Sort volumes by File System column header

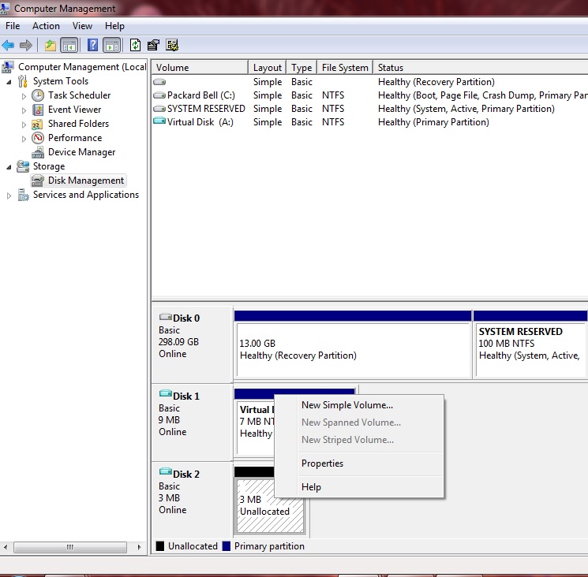343,68
